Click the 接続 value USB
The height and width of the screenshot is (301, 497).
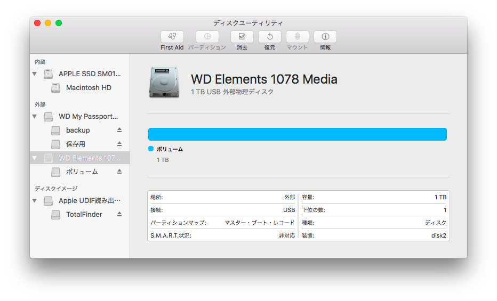coord(289,210)
